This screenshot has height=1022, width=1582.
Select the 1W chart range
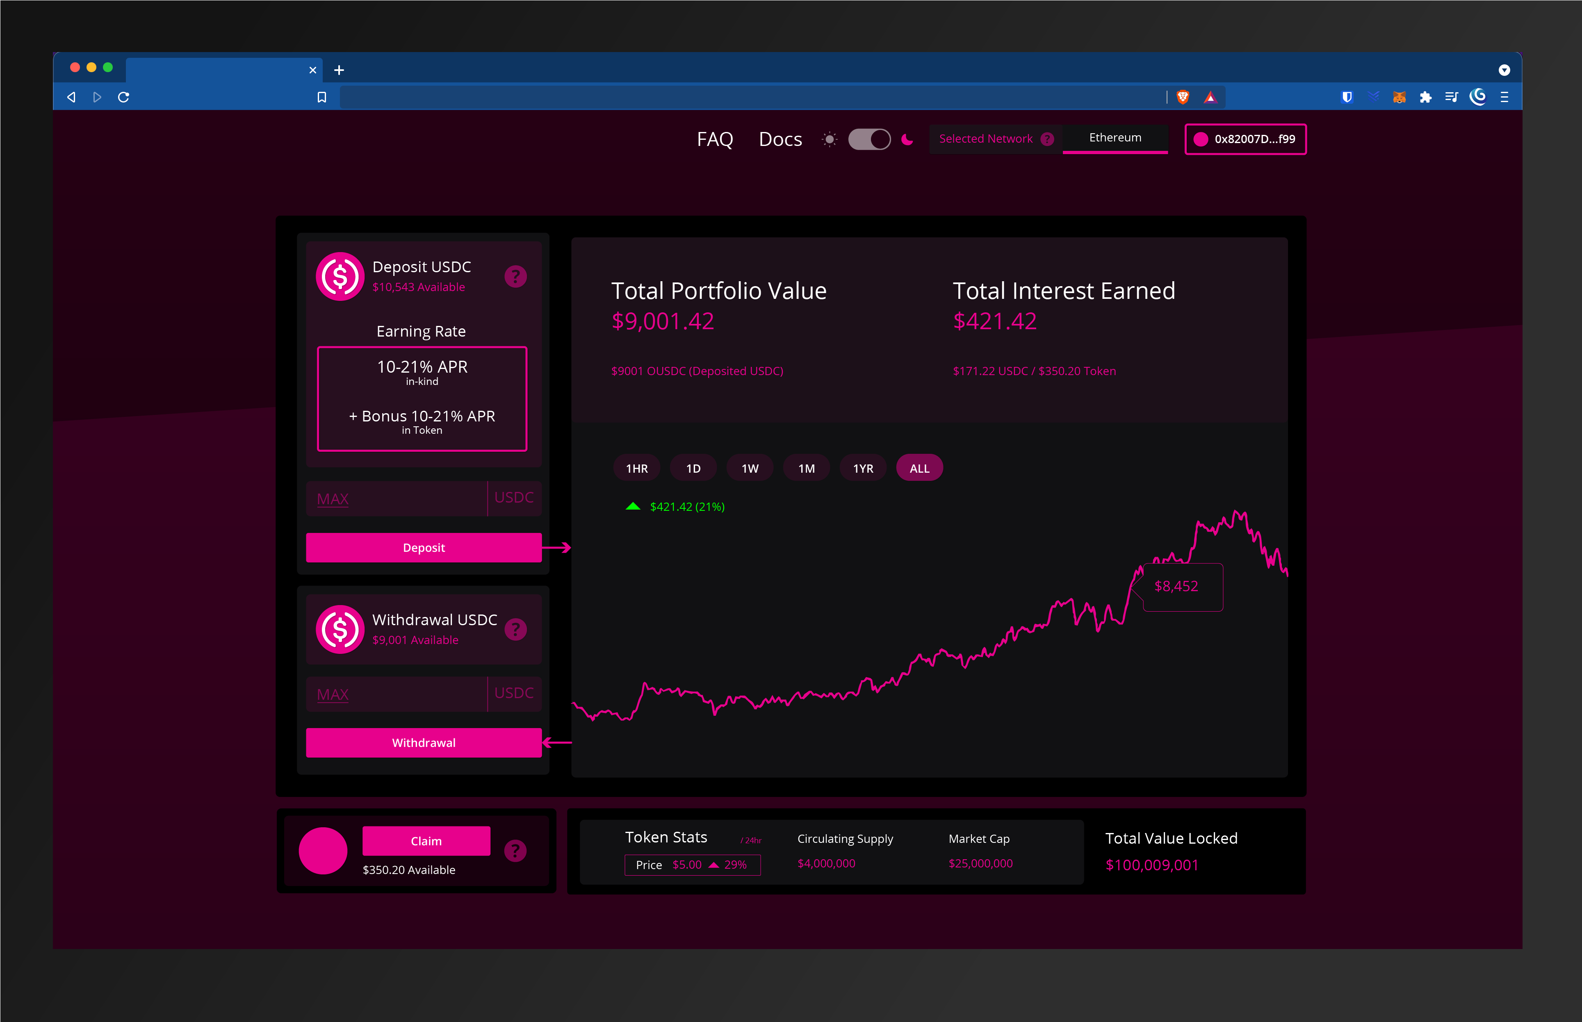750,469
